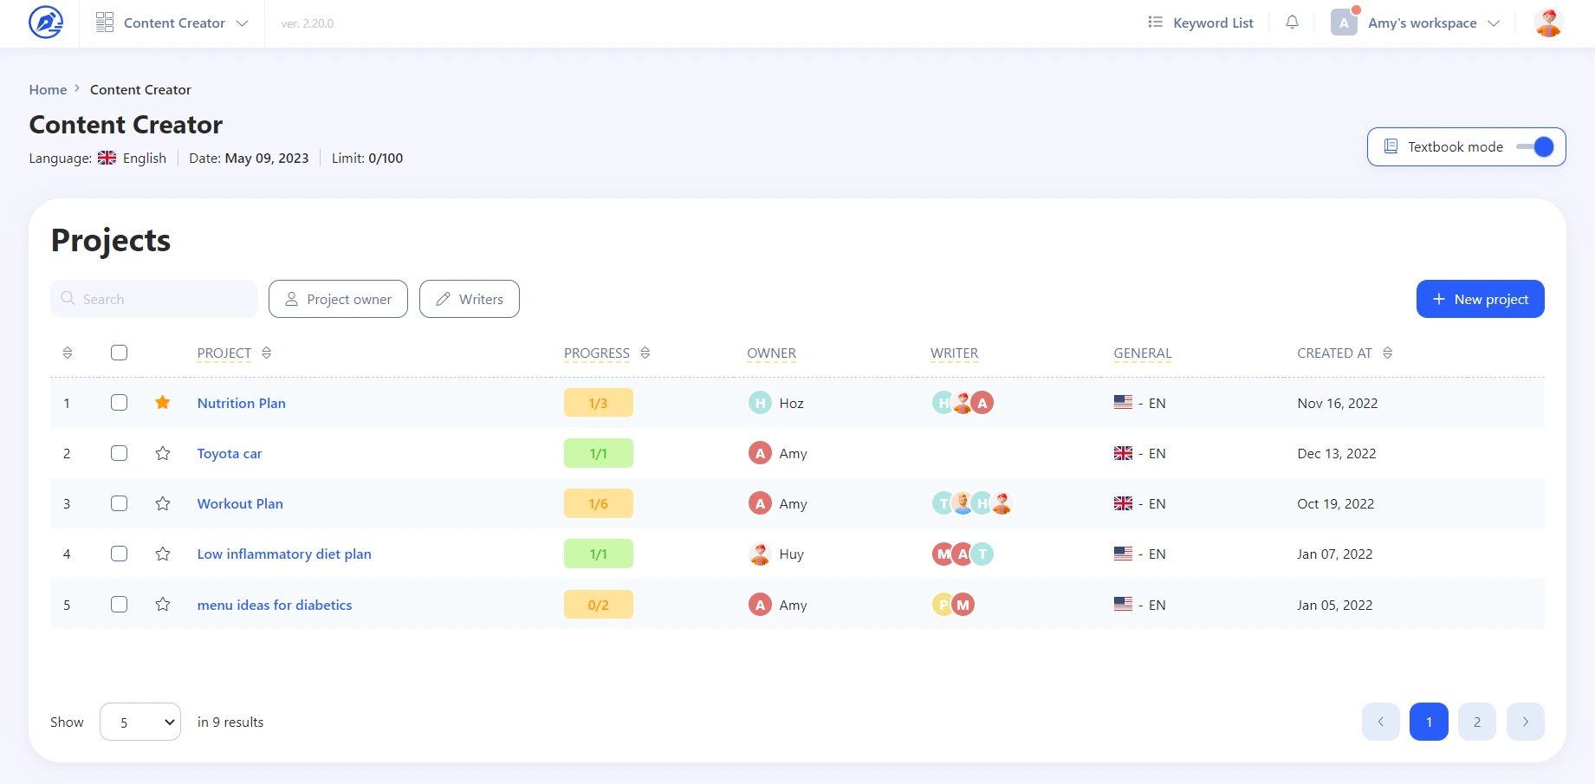This screenshot has width=1595, height=784.
Task: Expand the Content Creator module dropdown
Action: pyautogui.click(x=172, y=23)
